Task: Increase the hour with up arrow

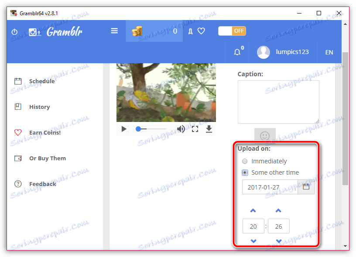Action: (x=253, y=211)
